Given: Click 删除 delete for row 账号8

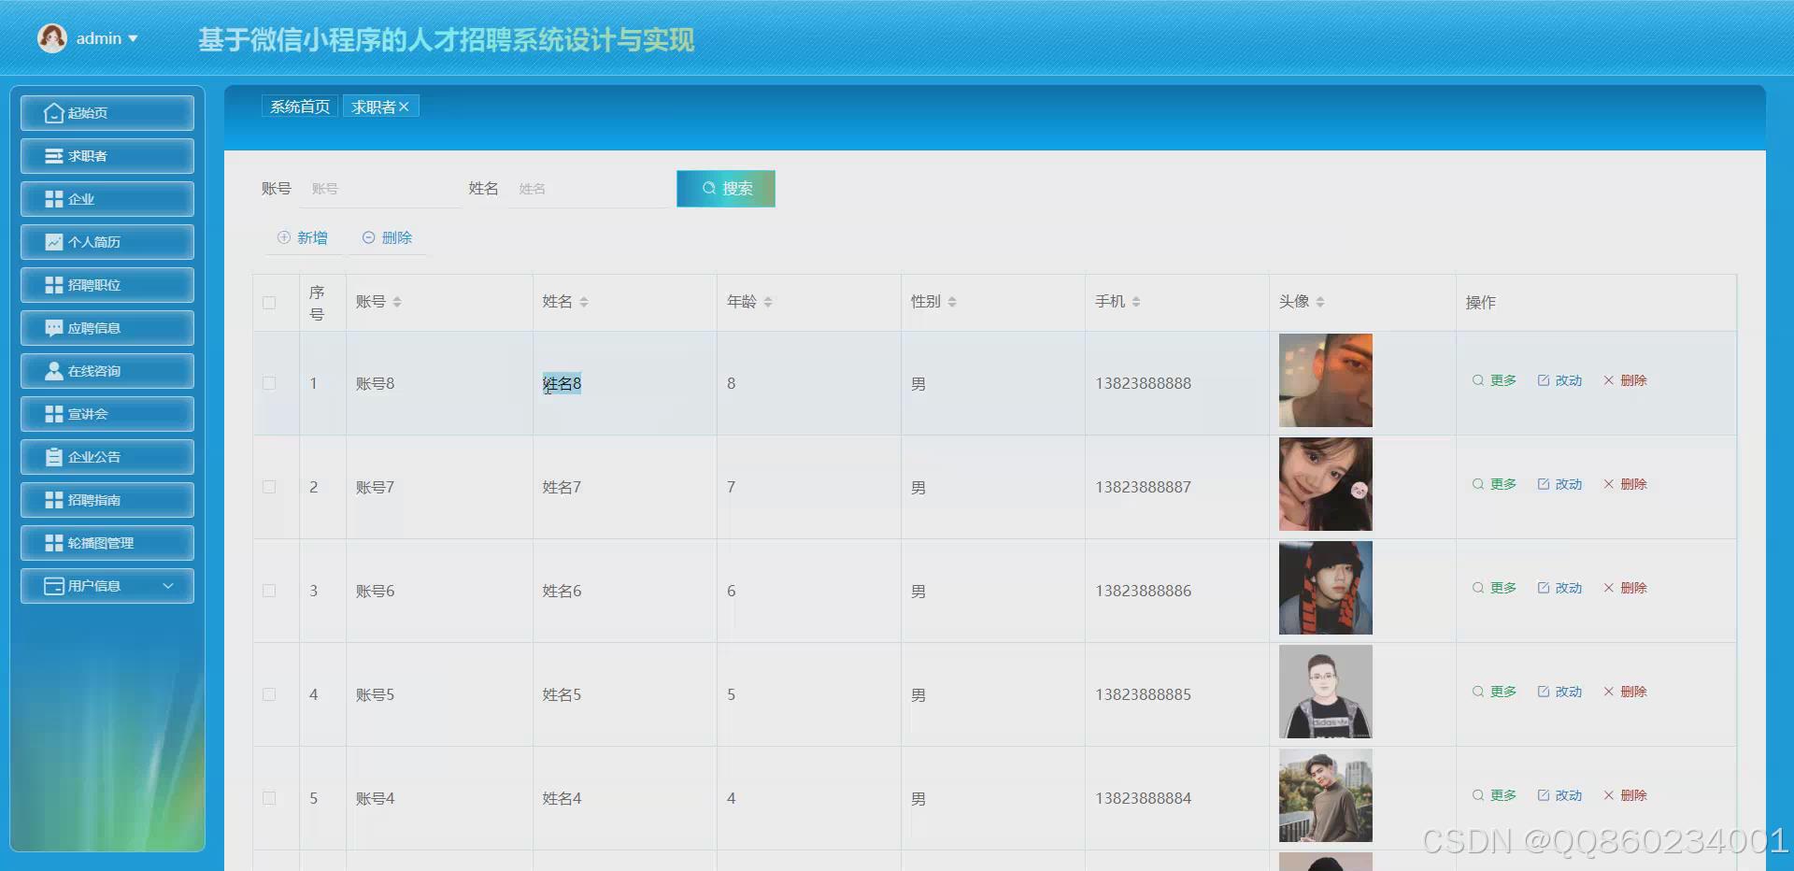Looking at the screenshot, I should tap(1625, 380).
